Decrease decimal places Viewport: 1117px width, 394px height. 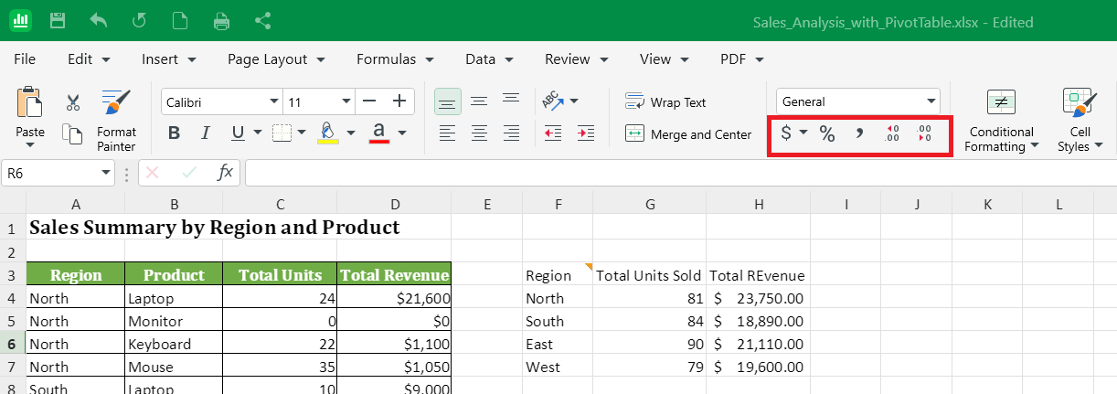click(x=924, y=134)
